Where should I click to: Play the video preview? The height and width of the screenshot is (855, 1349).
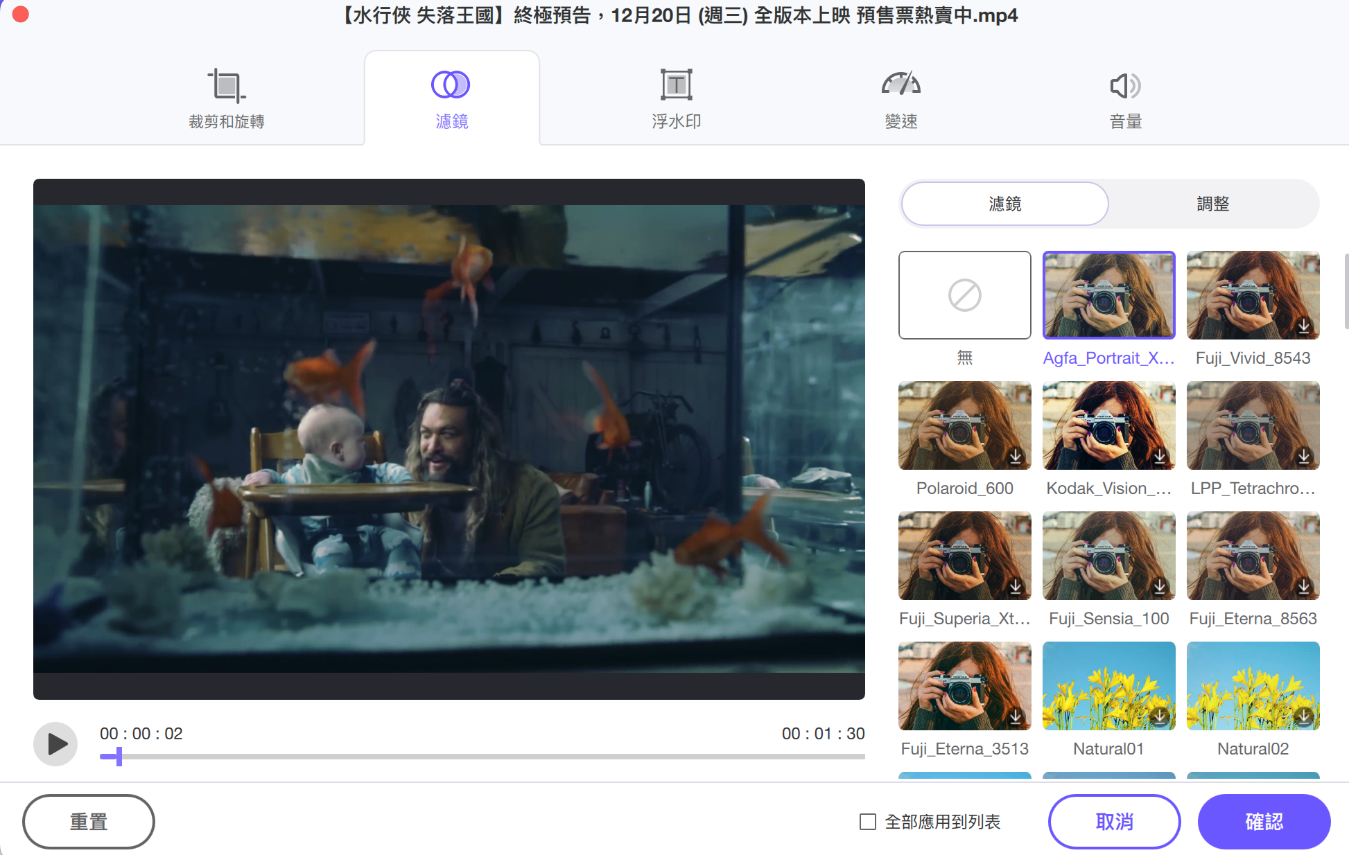click(55, 744)
